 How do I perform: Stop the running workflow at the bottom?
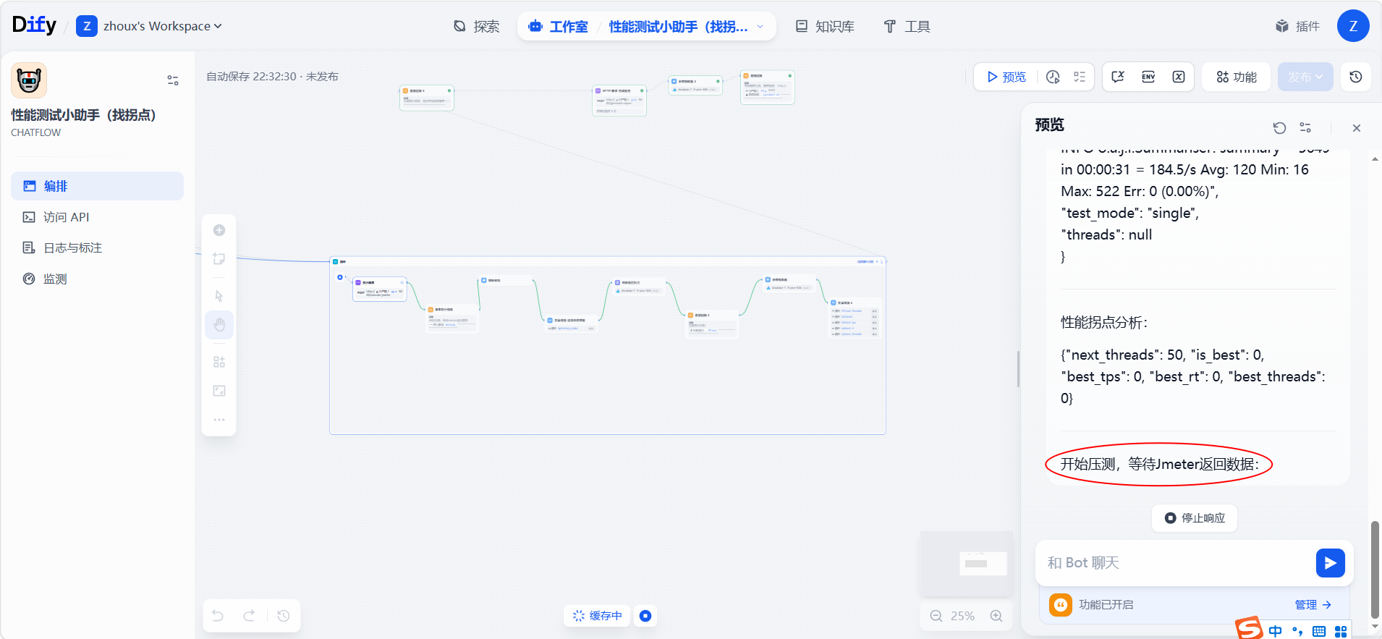pos(645,616)
